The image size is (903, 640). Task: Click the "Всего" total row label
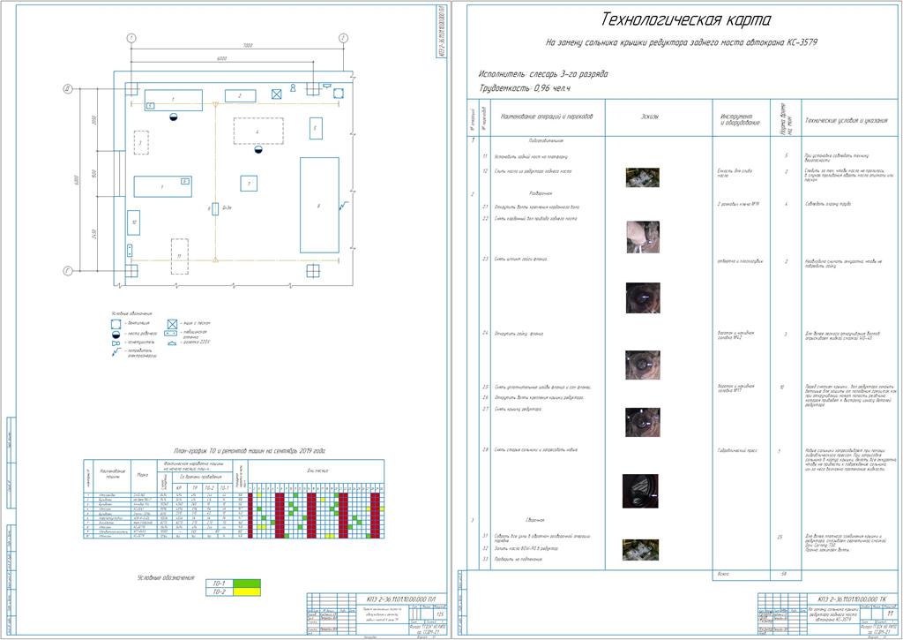pos(724,575)
